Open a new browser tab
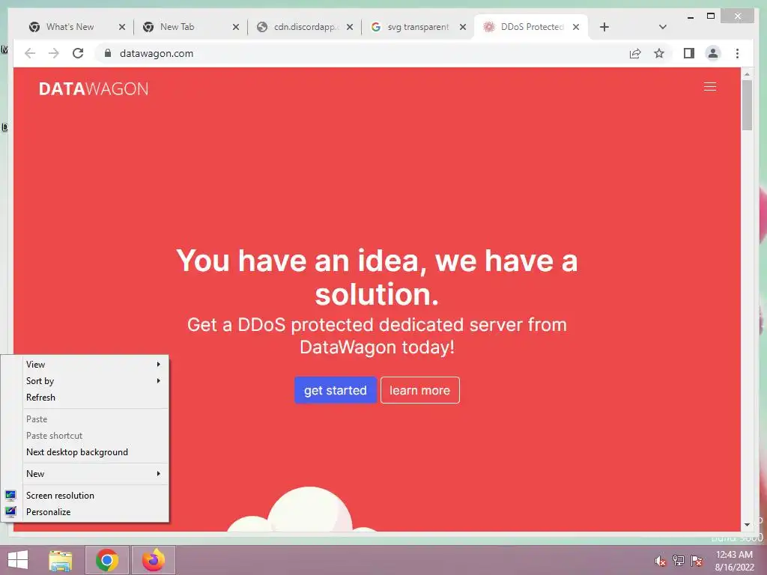 click(604, 27)
